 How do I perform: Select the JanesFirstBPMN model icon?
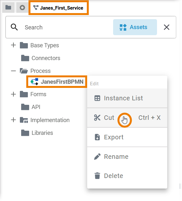click(35, 82)
